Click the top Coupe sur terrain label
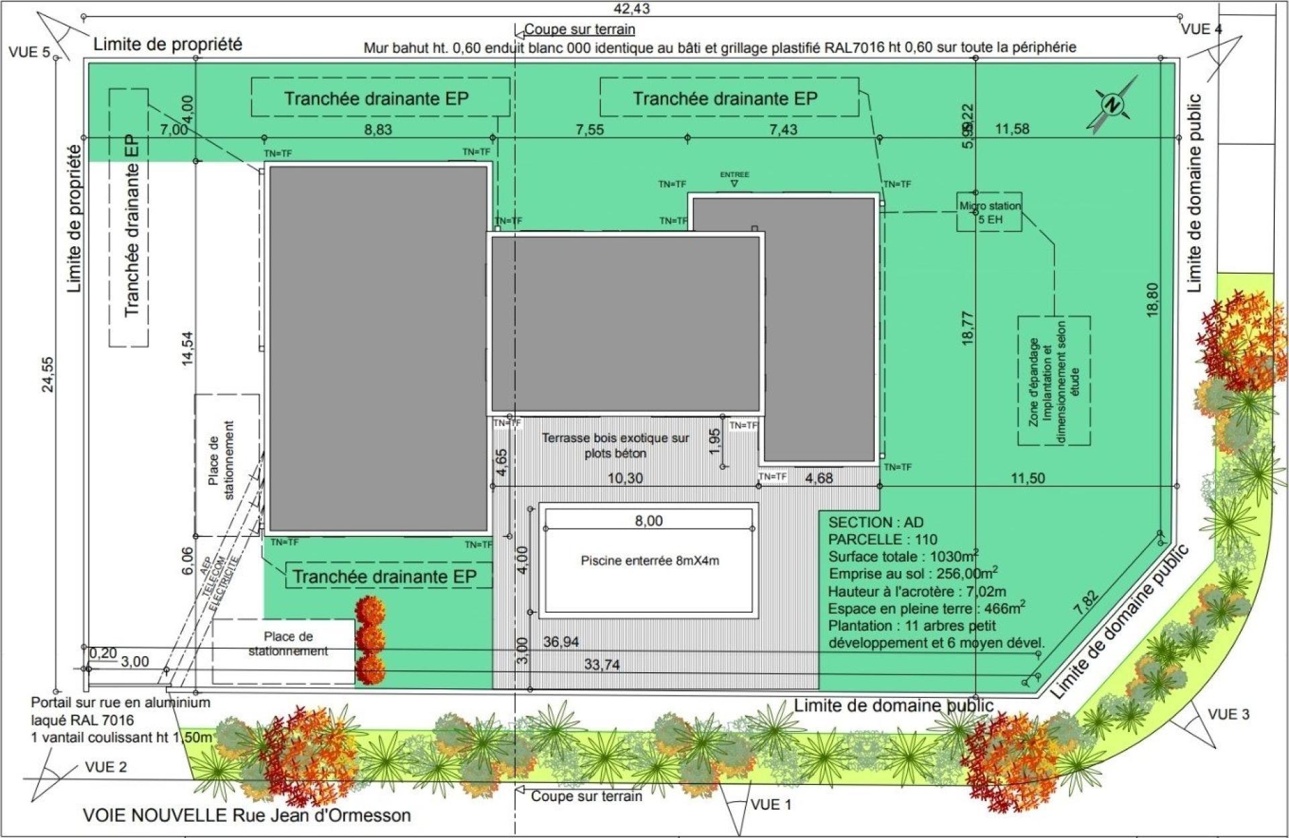This screenshot has width=1289, height=838. [579, 30]
